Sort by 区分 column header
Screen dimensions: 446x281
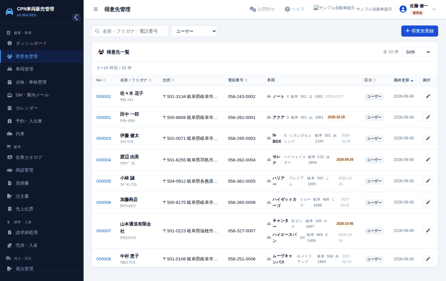point(370,80)
